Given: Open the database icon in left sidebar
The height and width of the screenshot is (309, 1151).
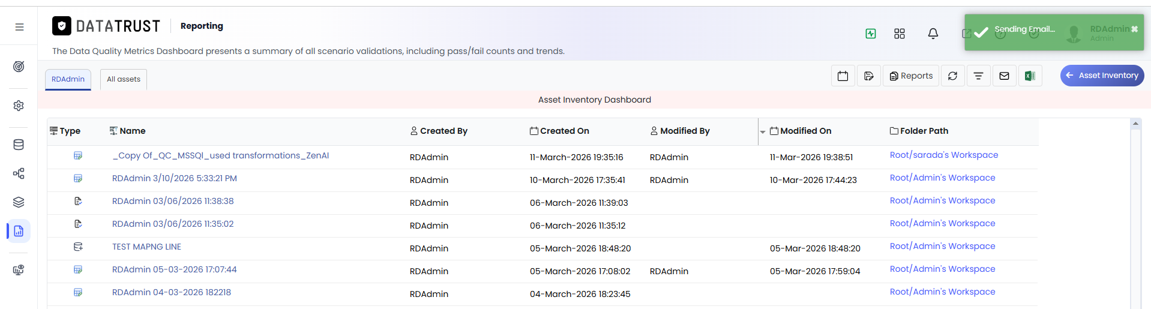Looking at the screenshot, I should [19, 145].
